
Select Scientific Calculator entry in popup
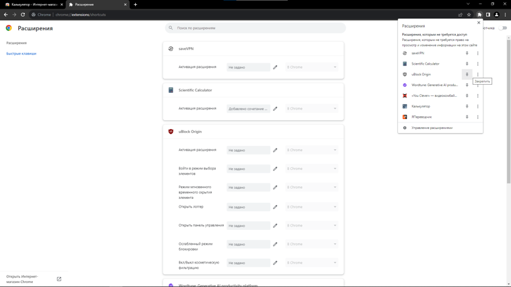pos(430,64)
